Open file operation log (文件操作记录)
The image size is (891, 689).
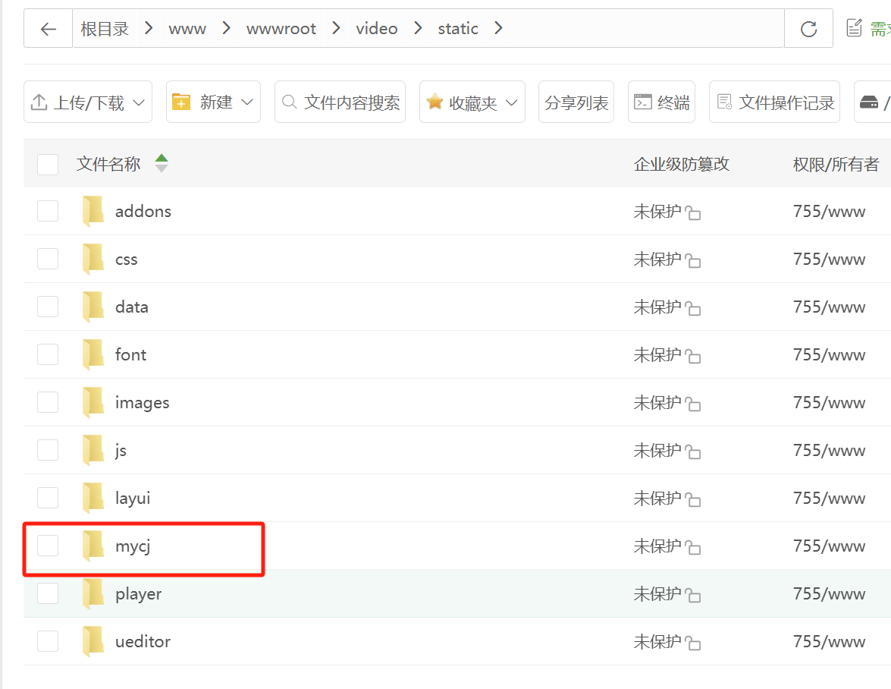775,102
